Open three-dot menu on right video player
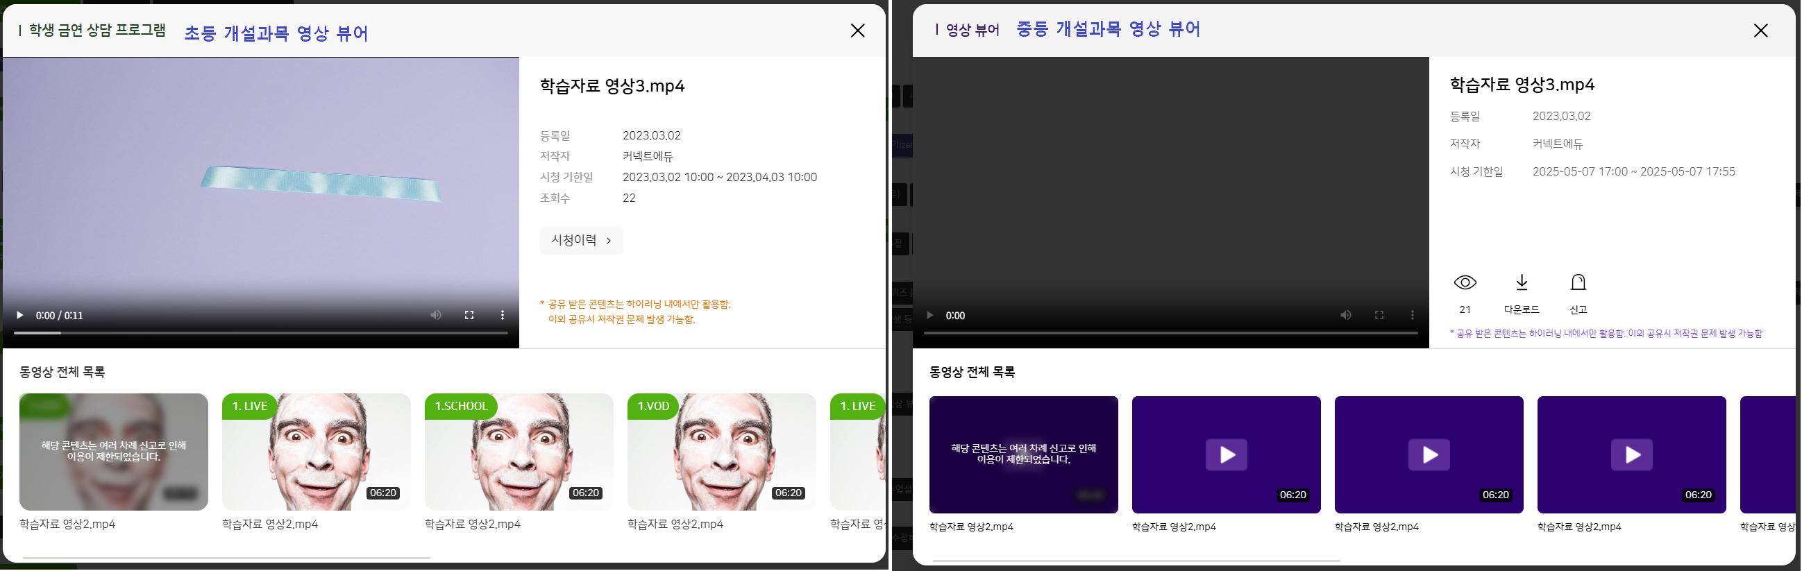1802x571 pixels. (1413, 315)
